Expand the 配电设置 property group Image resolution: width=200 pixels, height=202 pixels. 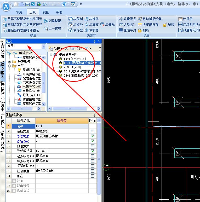(x=14, y=186)
